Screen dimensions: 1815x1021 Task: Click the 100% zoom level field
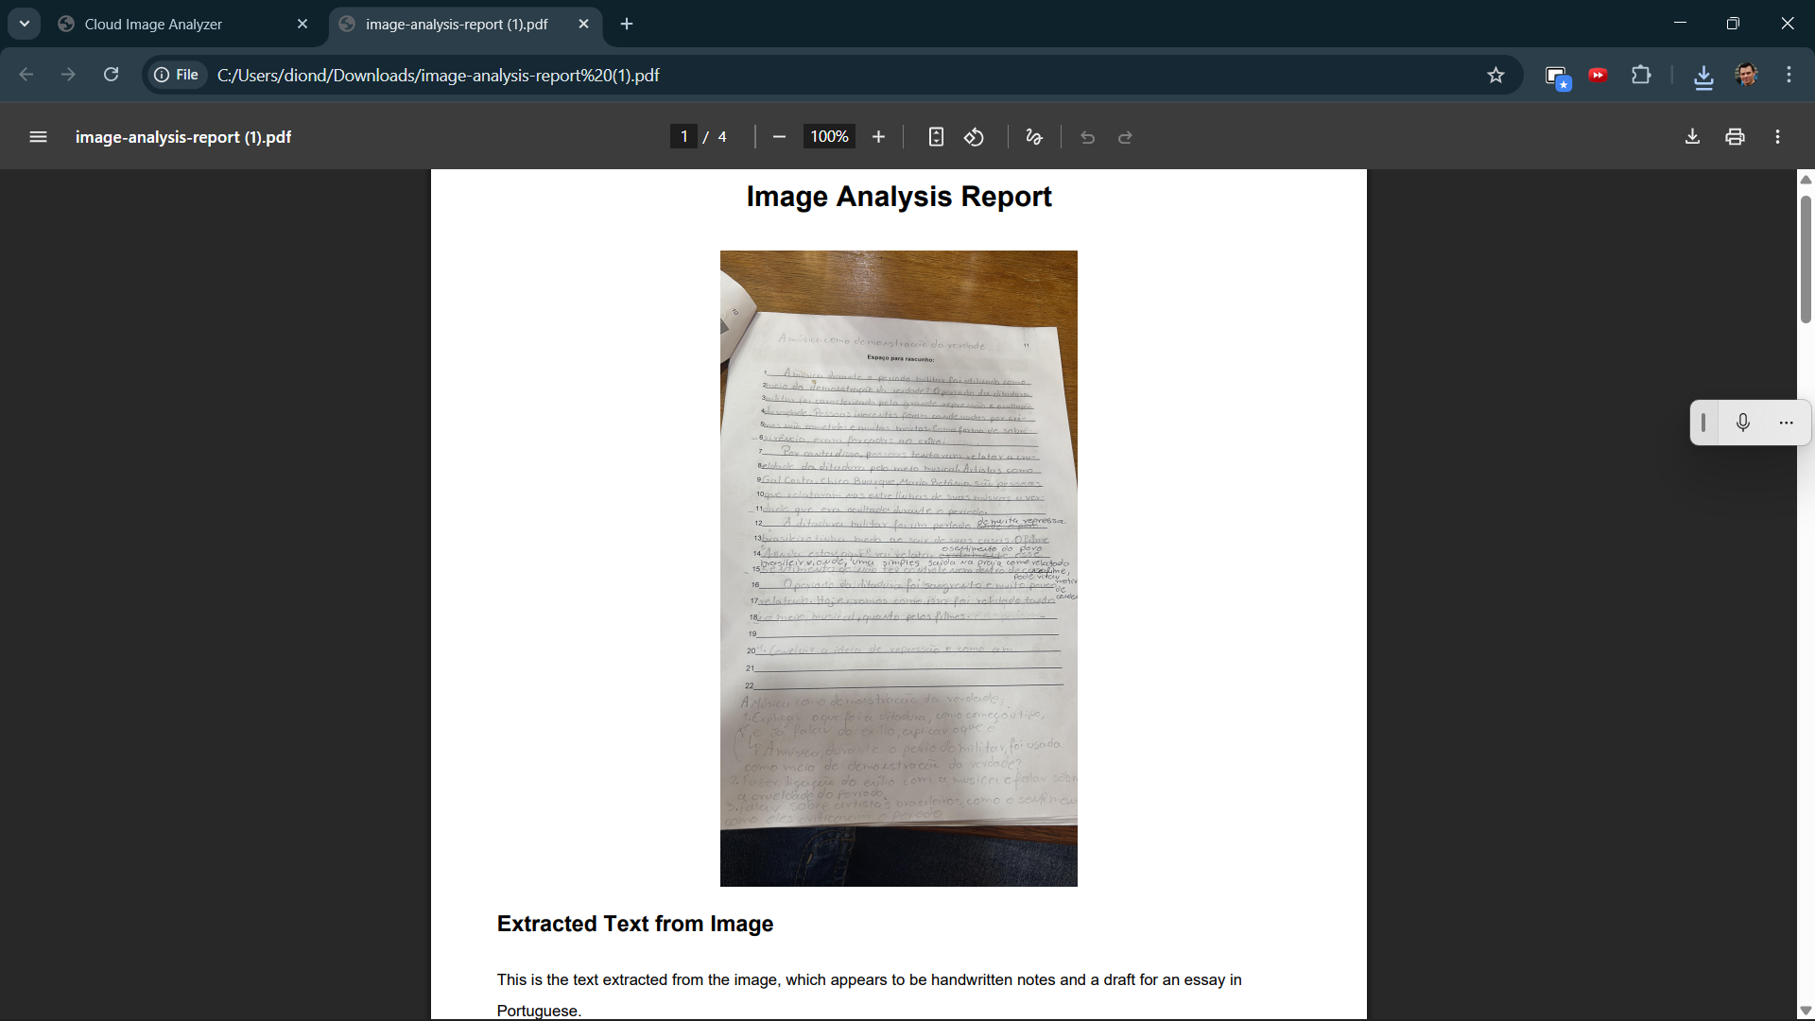(829, 137)
